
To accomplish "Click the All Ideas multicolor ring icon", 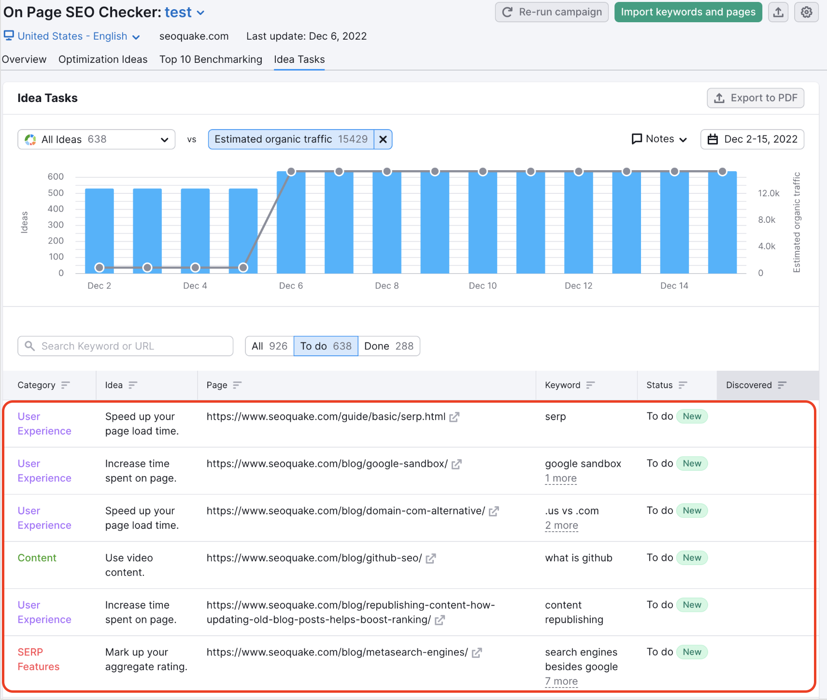I will pyautogui.click(x=30, y=139).
